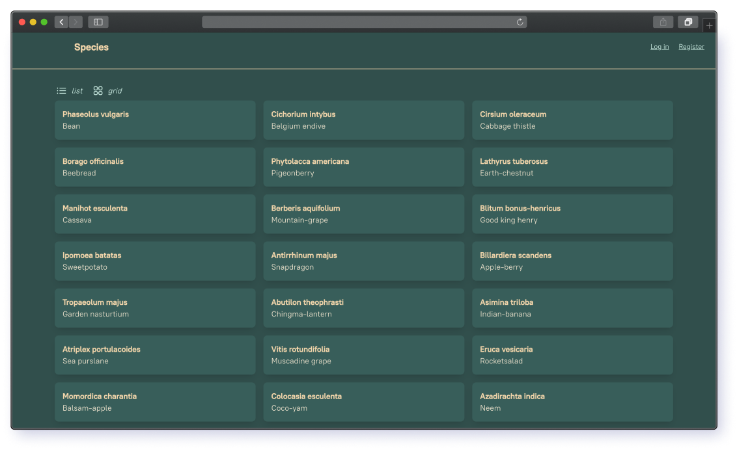
Task: Go forward in browser history
Action: click(x=76, y=22)
